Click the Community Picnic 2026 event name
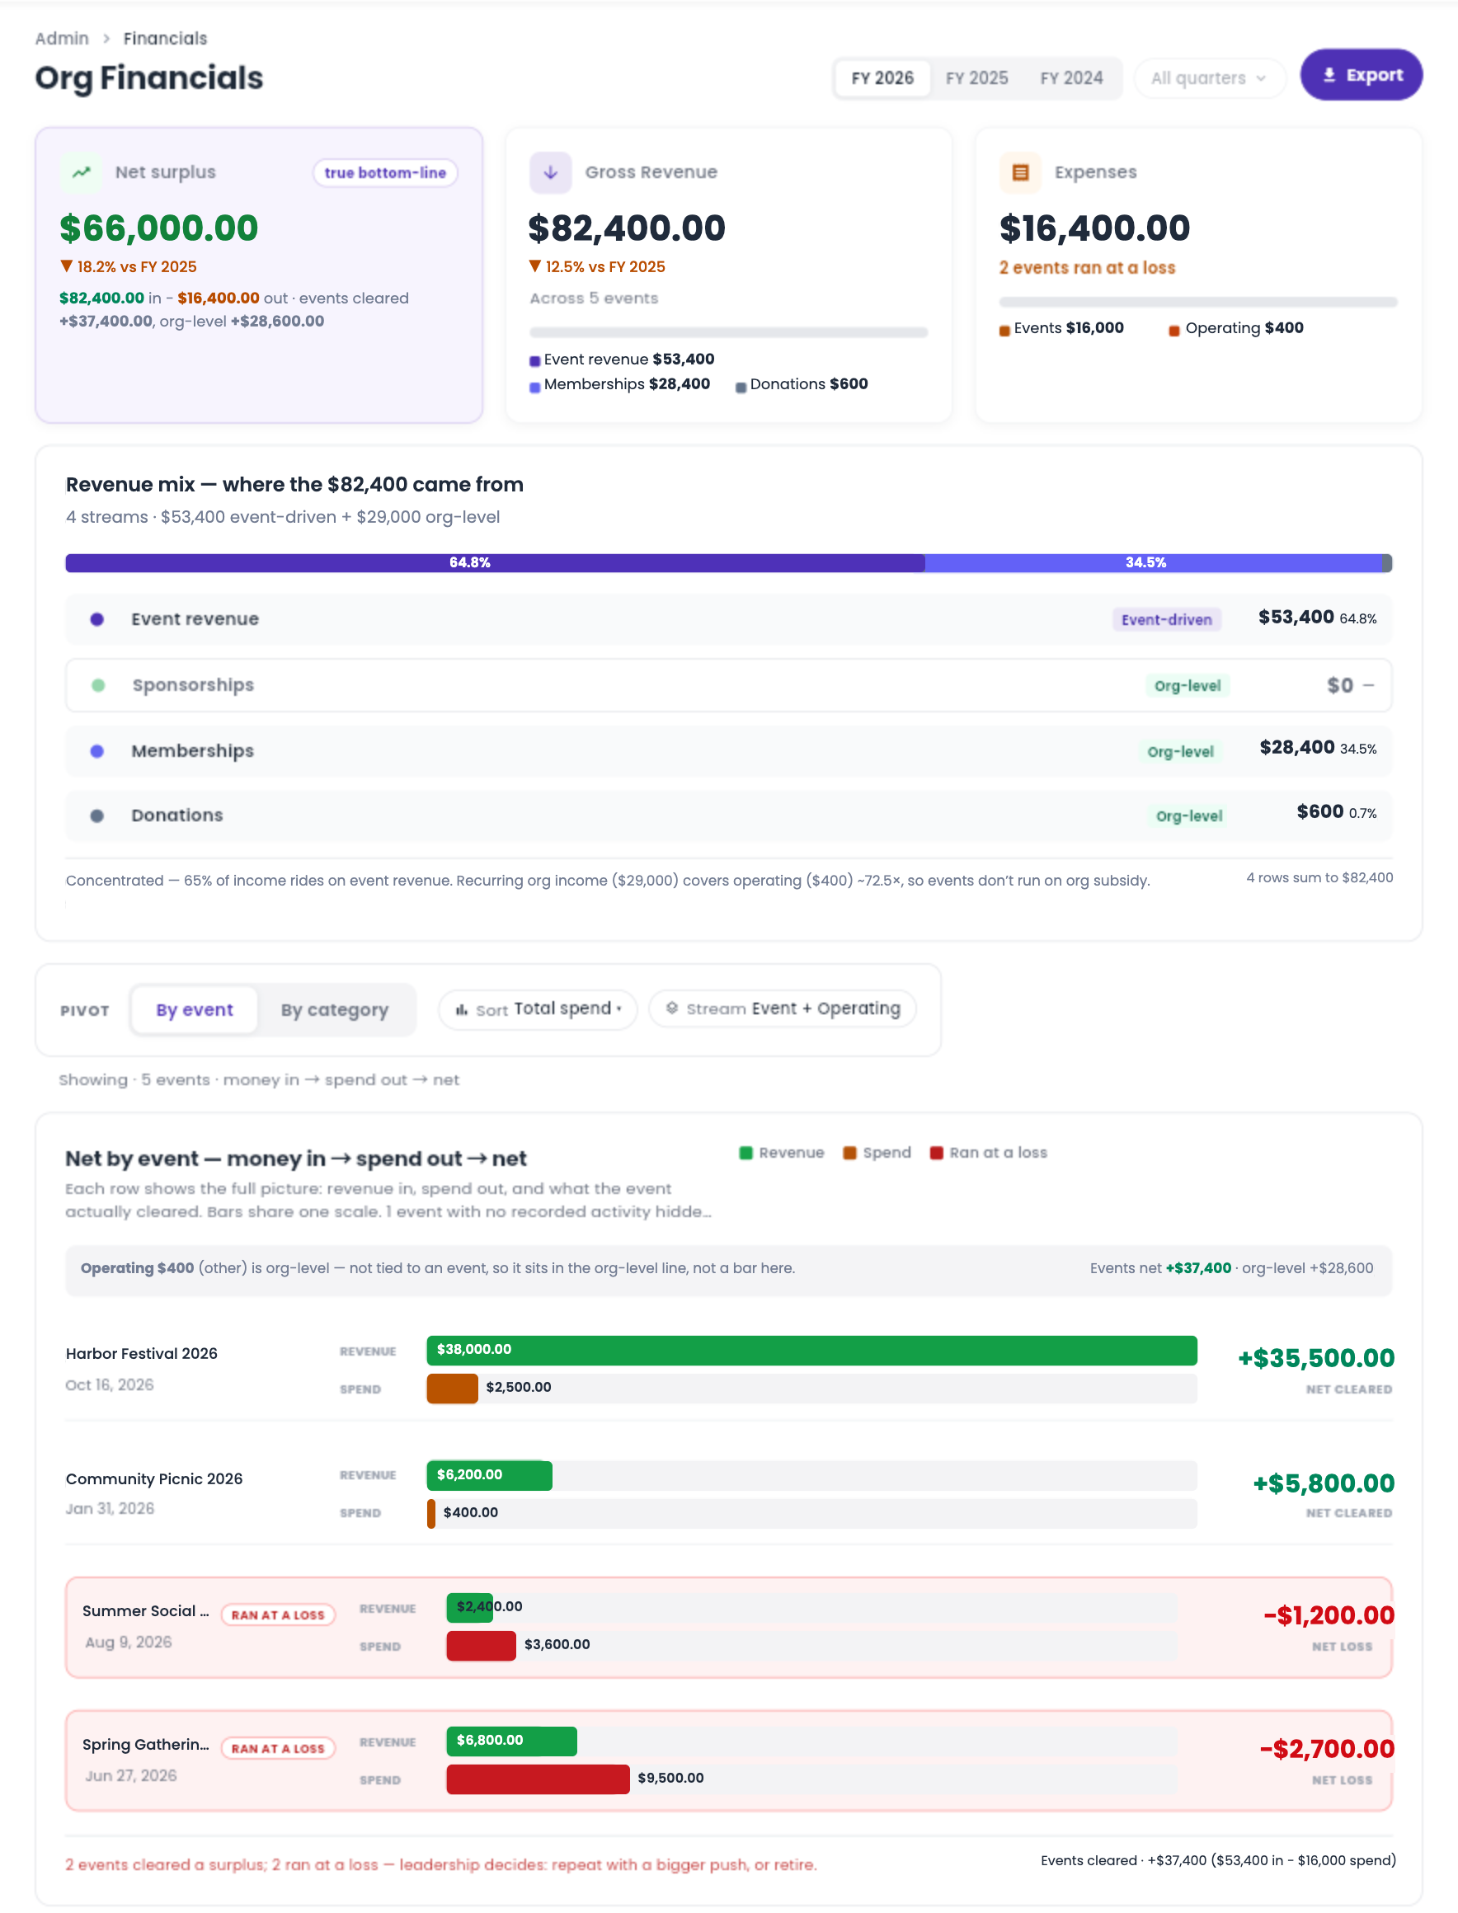Viewport: 1458px width, 1913px height. click(154, 1478)
